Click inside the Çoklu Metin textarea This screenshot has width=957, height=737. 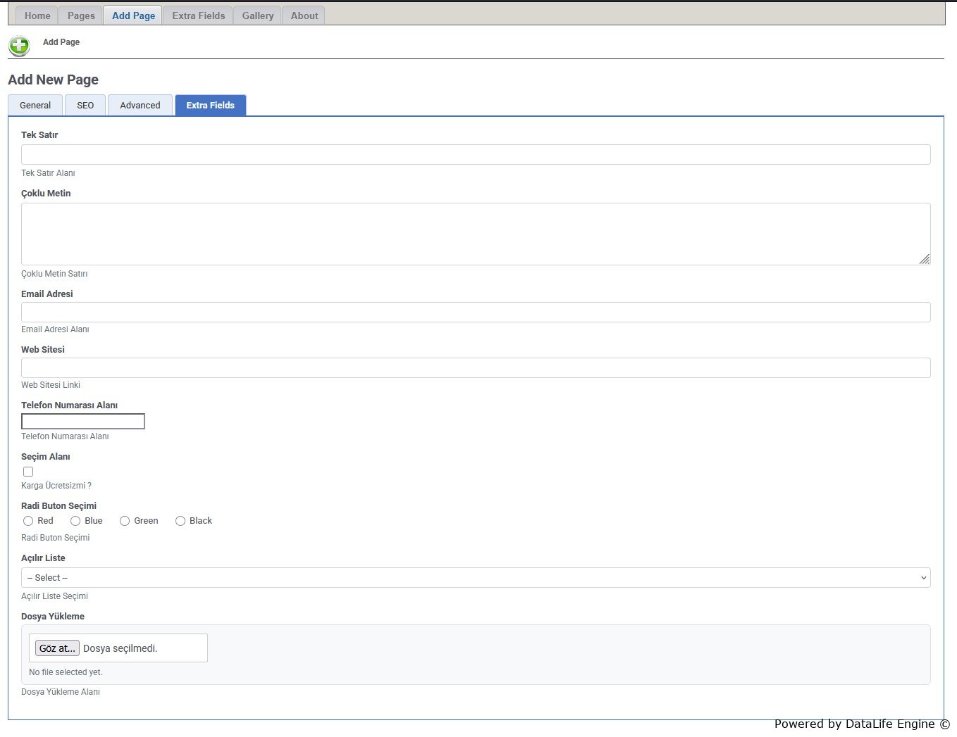click(476, 234)
